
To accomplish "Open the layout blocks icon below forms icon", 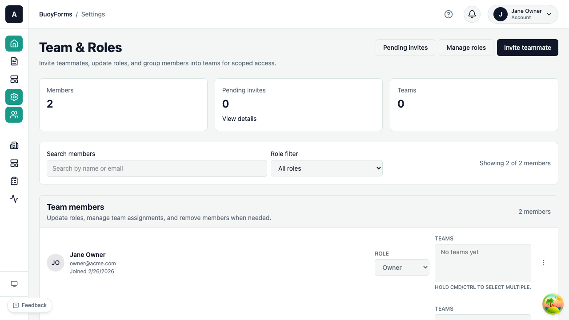I will [x=14, y=79].
